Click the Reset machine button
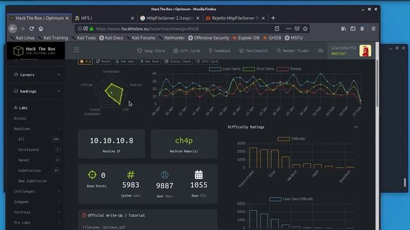Image resolution: width=410 pixels, height=230 pixels. click(x=103, y=61)
